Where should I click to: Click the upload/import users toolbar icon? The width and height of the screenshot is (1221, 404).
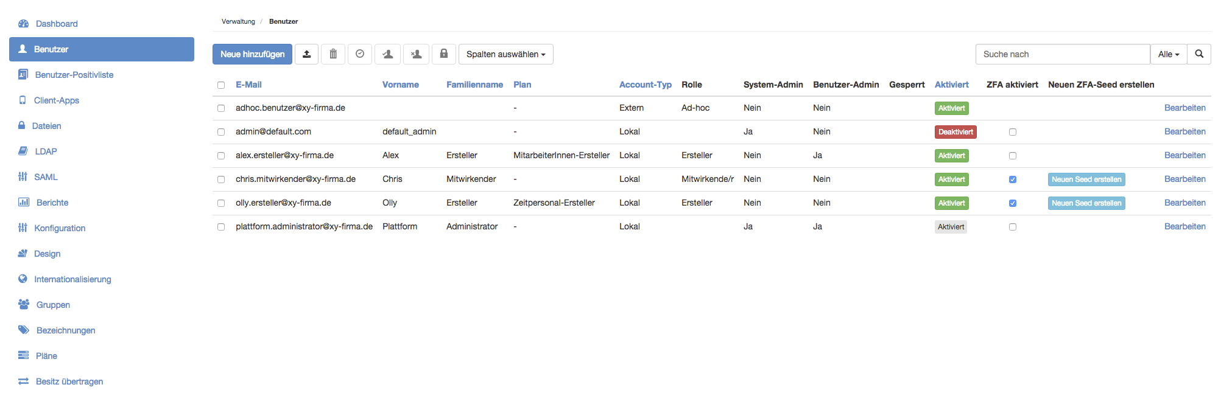(307, 54)
